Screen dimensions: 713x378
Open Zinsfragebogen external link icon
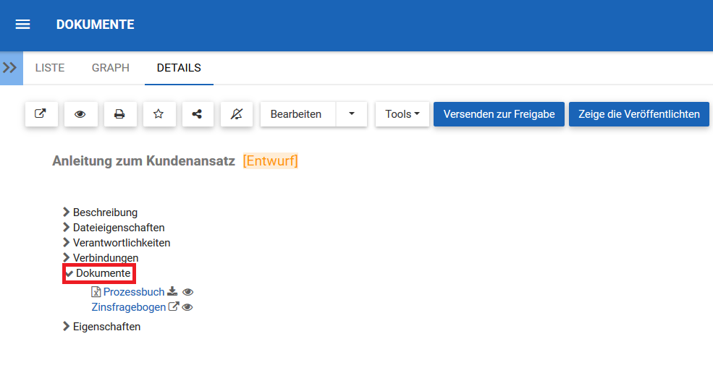[174, 307]
